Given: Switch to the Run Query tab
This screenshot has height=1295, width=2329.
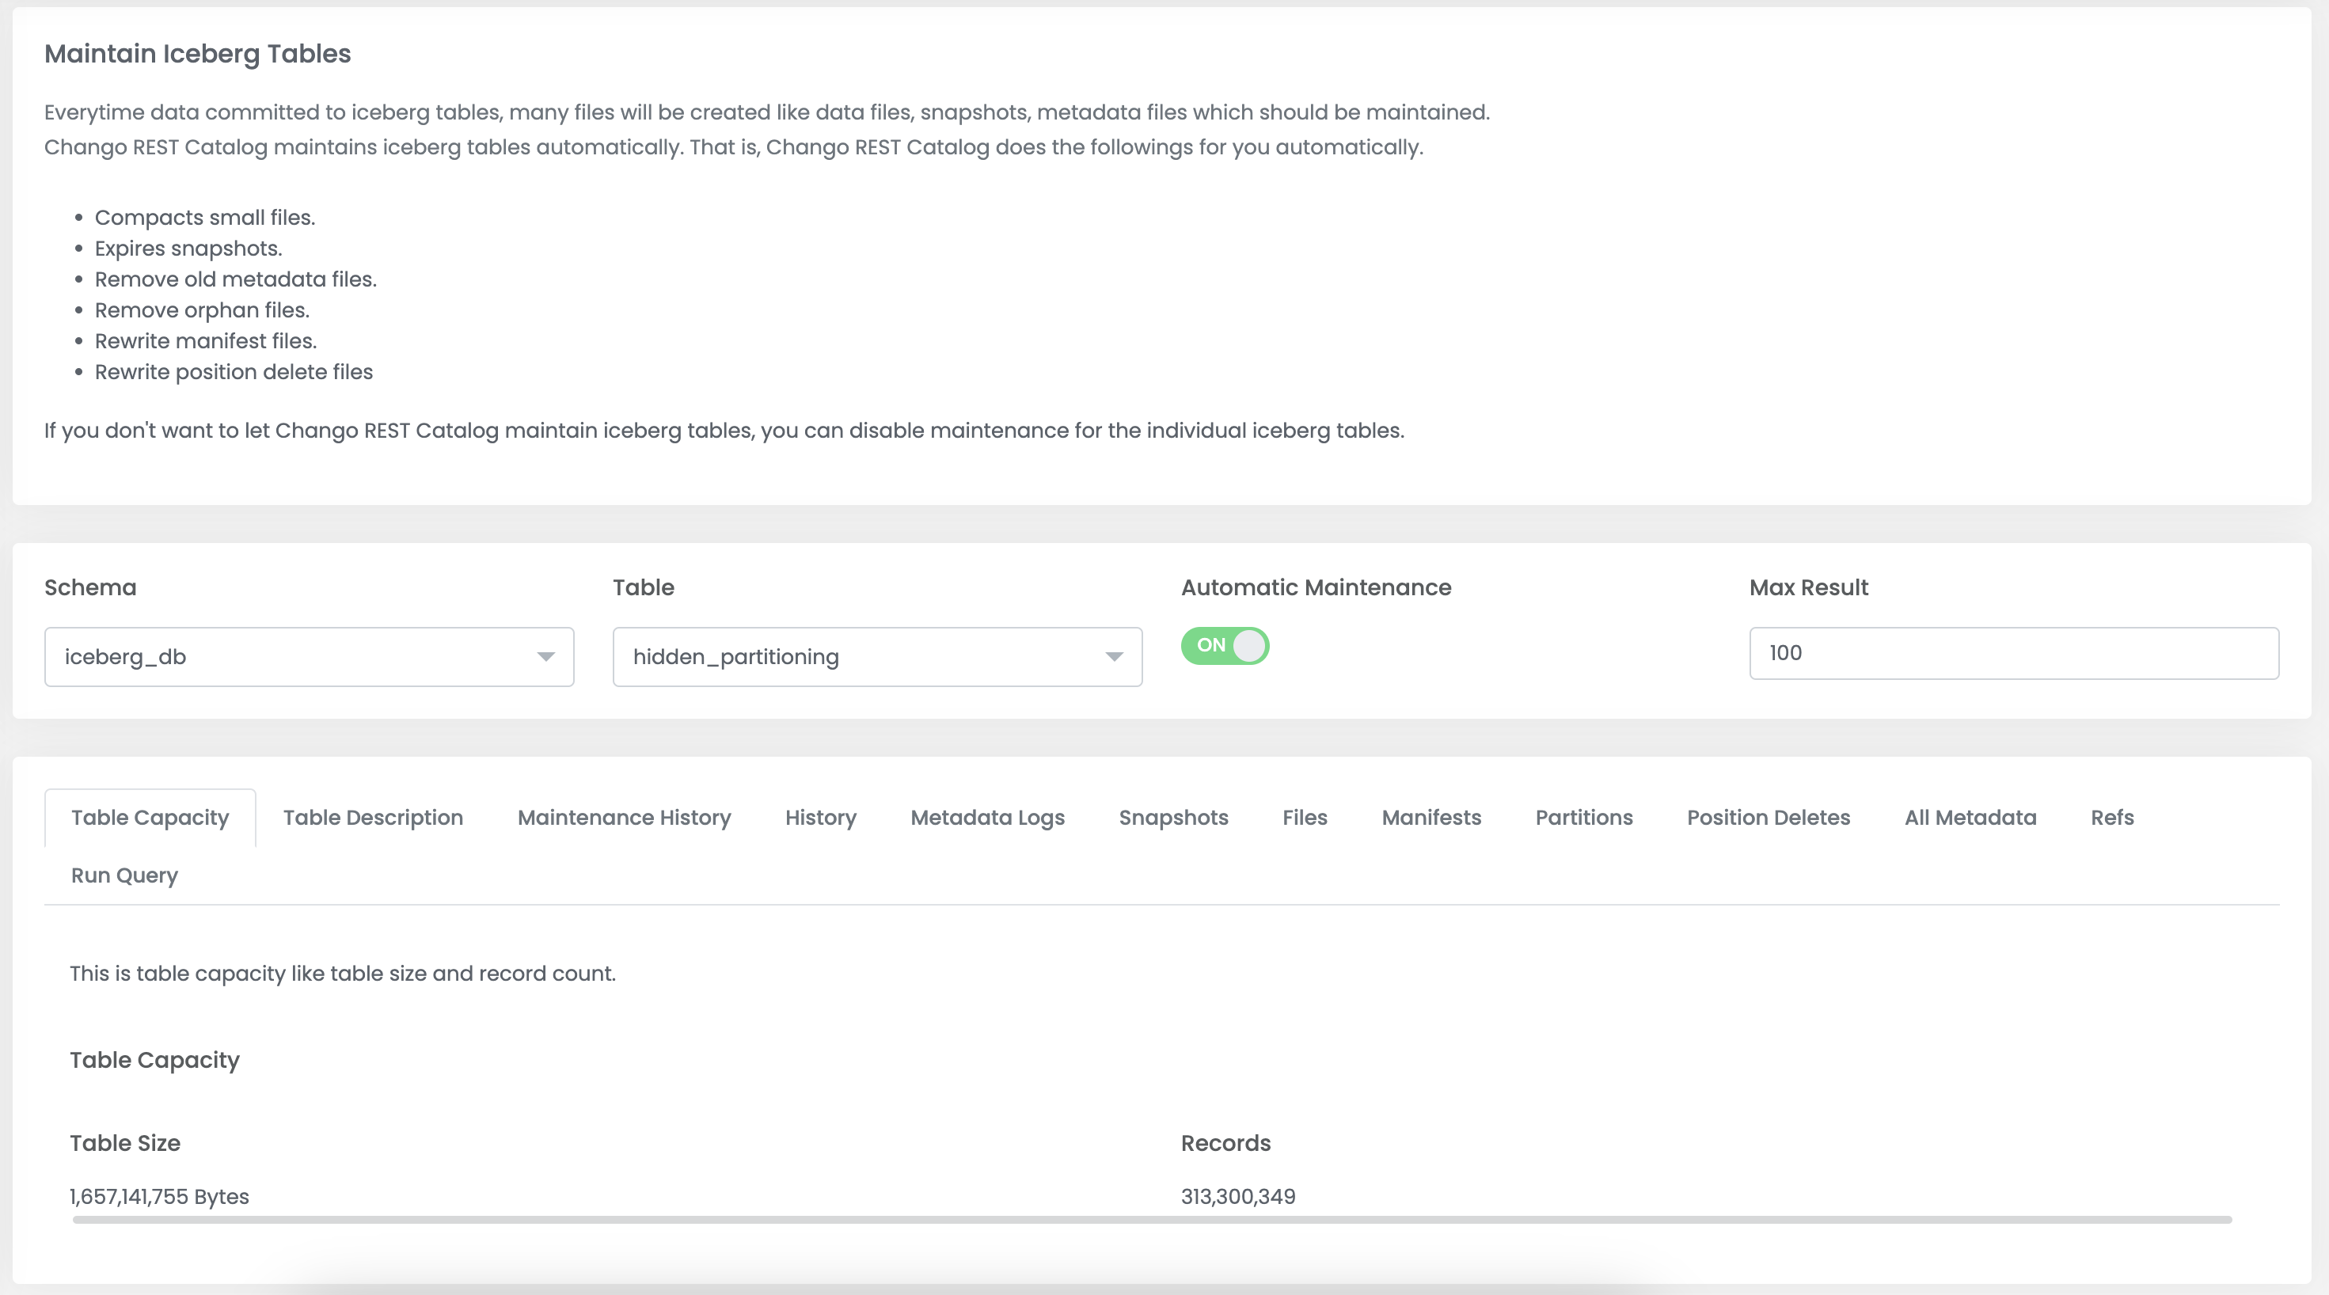Looking at the screenshot, I should tap(125, 875).
